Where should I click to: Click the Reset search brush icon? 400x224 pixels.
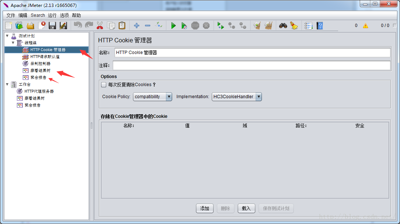click(x=294, y=26)
